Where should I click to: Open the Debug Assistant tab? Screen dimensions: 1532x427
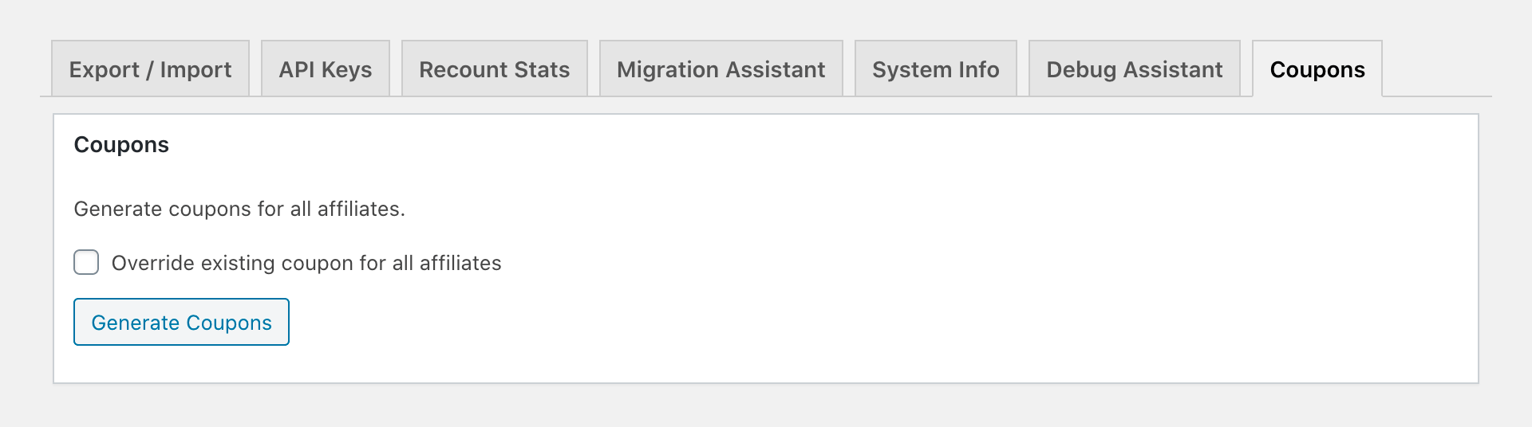click(x=1135, y=69)
